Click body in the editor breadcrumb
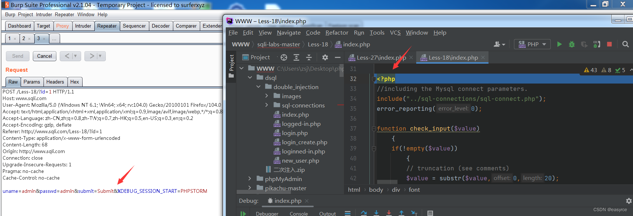The image size is (633, 216). (x=376, y=190)
